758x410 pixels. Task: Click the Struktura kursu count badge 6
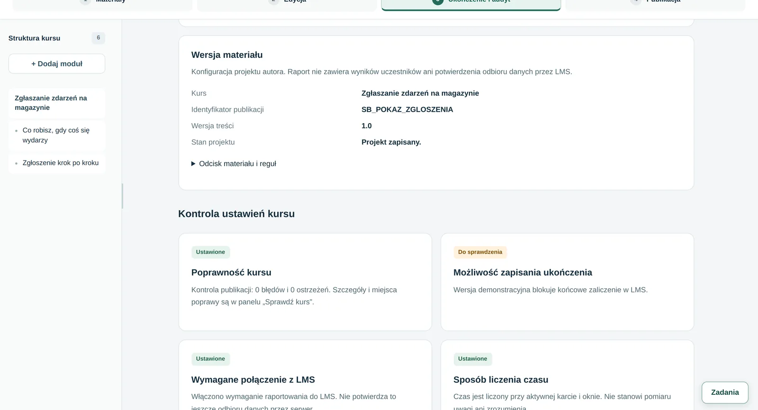click(99, 38)
